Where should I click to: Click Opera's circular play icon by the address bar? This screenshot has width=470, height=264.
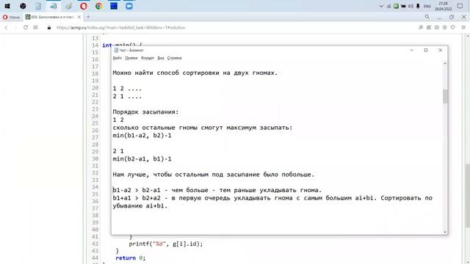445,28
